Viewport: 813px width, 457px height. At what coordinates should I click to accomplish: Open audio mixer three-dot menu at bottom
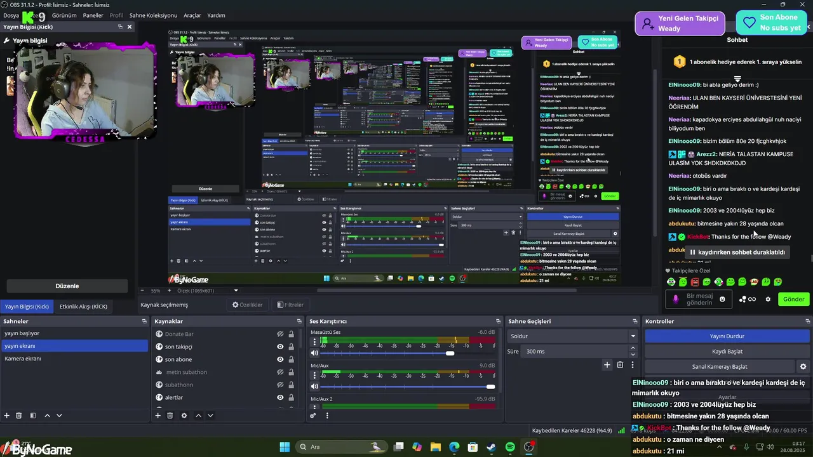click(327, 416)
